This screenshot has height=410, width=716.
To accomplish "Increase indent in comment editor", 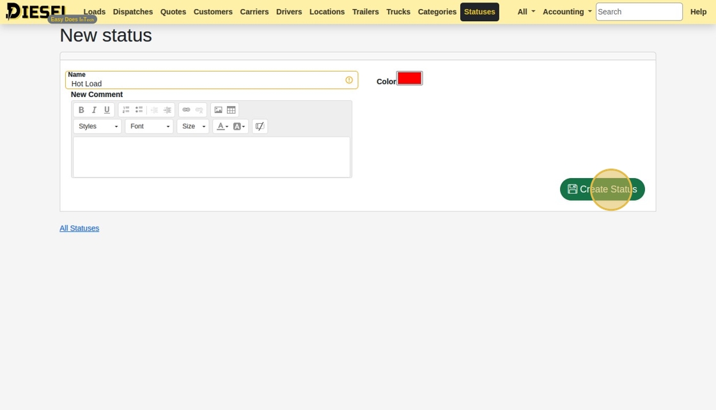I will [167, 110].
